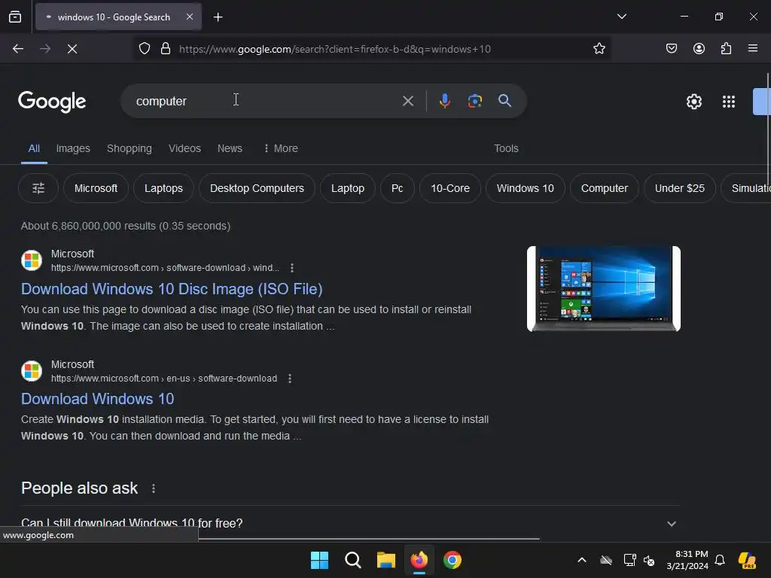Open Google quick settings gear
Image resolution: width=771 pixels, height=578 pixels.
(x=693, y=102)
